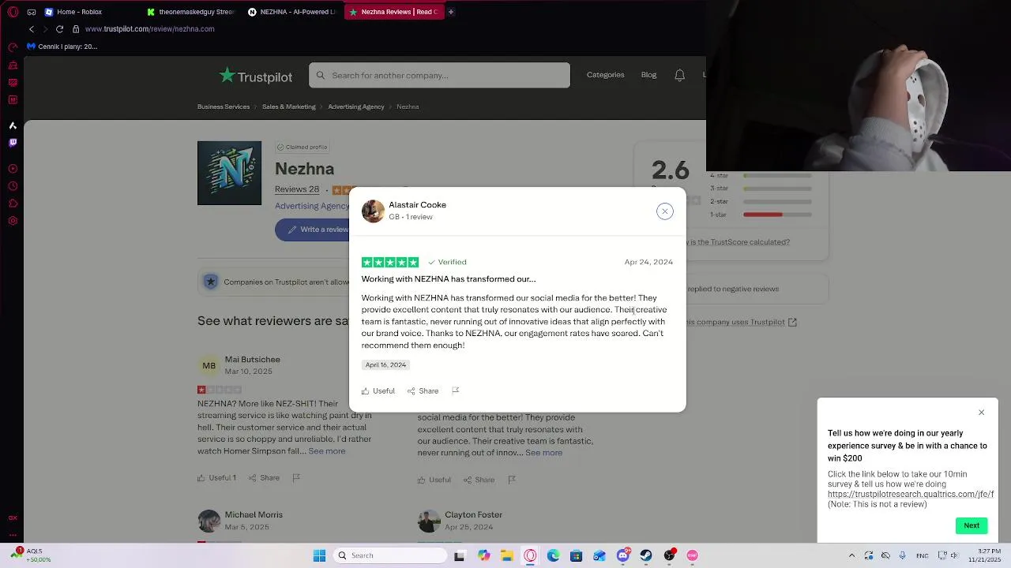Open Microsoft Store from the taskbar

tap(576, 556)
